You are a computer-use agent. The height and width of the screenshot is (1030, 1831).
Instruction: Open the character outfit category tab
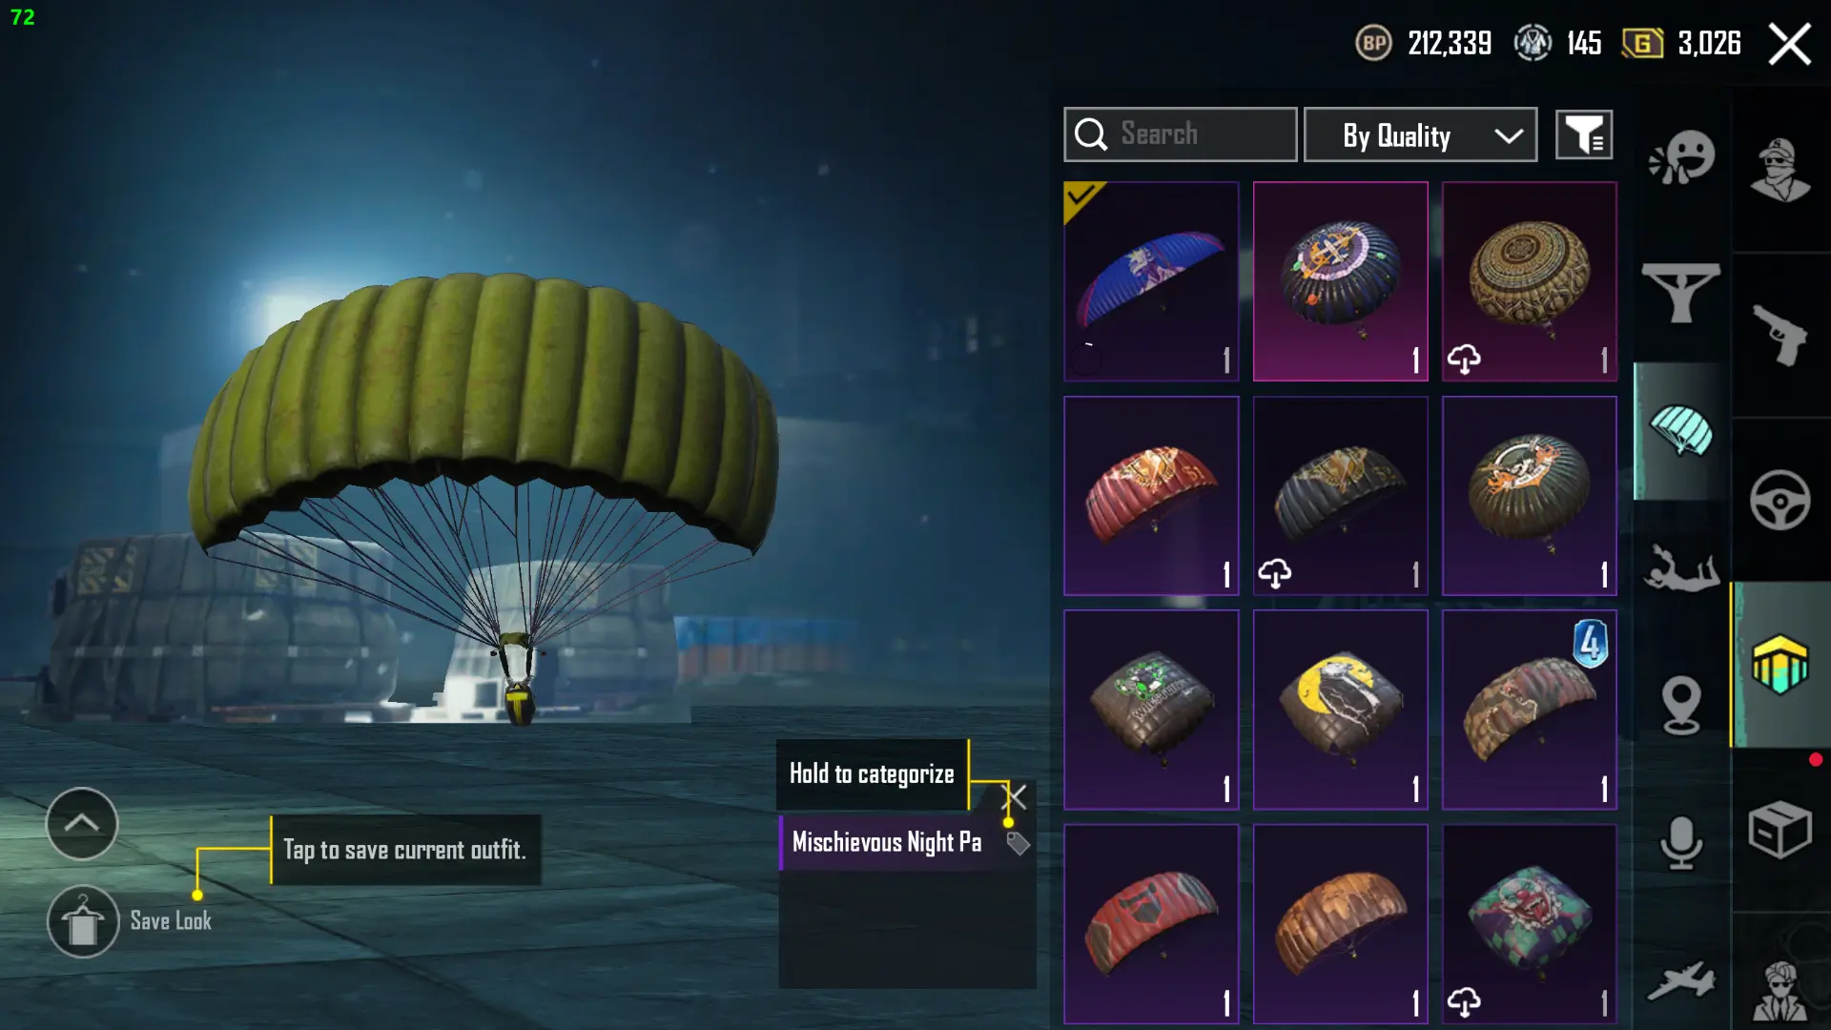pos(1780,170)
